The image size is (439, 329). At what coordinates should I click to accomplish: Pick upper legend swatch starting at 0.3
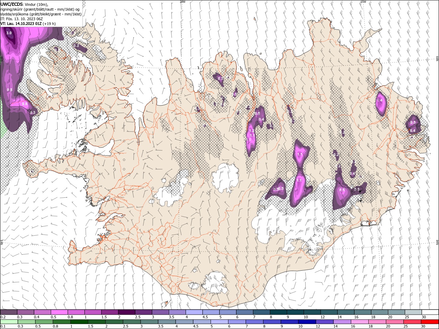tap(25, 312)
